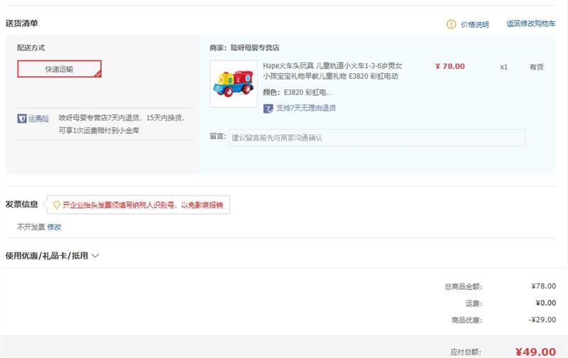Viewport: 568px width, 358px height.
Task: Open 支持7天无理由退货 policy link
Action: [305, 108]
